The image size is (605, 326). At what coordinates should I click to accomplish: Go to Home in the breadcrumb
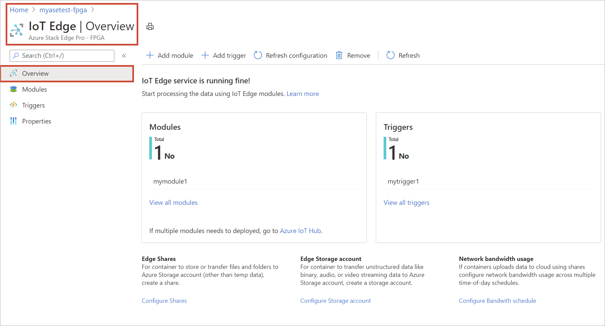click(x=19, y=10)
